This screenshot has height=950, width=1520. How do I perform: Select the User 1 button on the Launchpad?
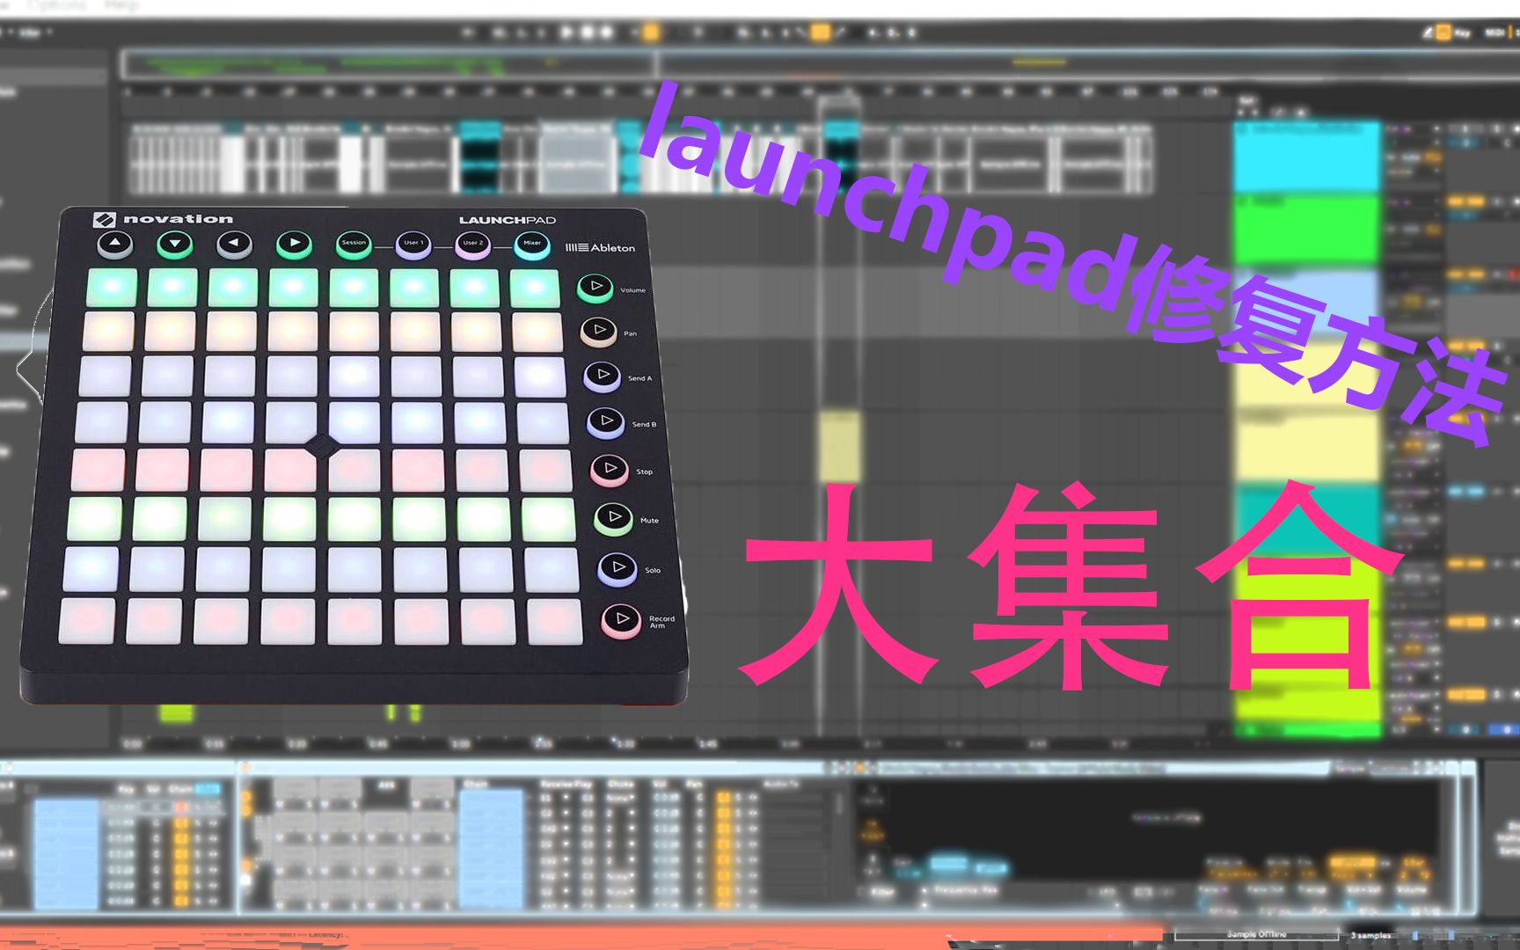pos(413,244)
